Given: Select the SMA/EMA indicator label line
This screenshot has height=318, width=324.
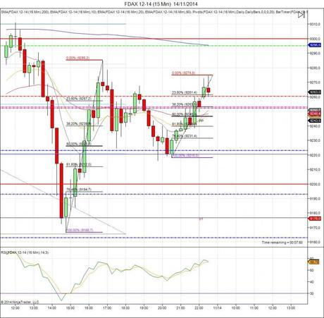Looking at the screenshot, I should pos(154,11).
